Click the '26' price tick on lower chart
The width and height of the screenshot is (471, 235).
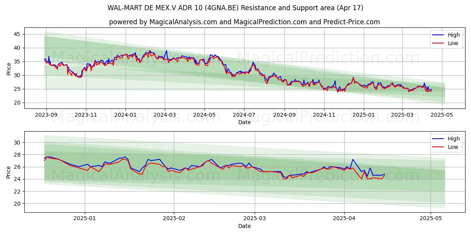pyautogui.click(x=18, y=167)
